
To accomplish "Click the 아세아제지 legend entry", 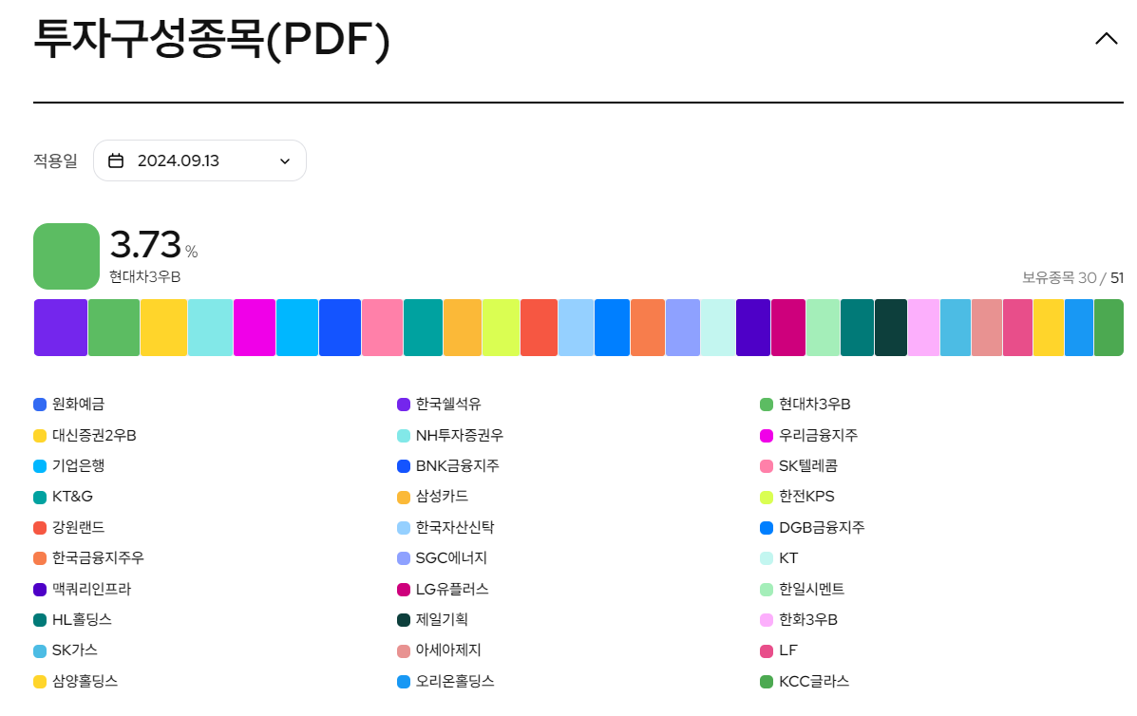I will tap(440, 650).
